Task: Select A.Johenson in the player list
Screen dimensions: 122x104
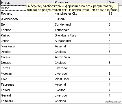Action: tap(27, 19)
